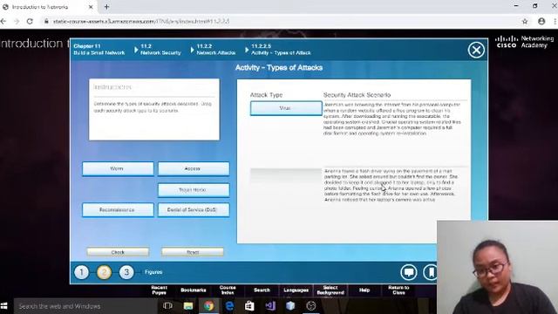This screenshot has height=314, width=558.
Task: Open Google Chrome from the taskbar
Action: pyautogui.click(x=209, y=306)
